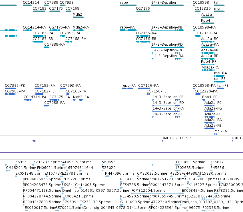Click the CG7168 gene label
The width and height of the screenshot is (243, 212).
(72, 8)
